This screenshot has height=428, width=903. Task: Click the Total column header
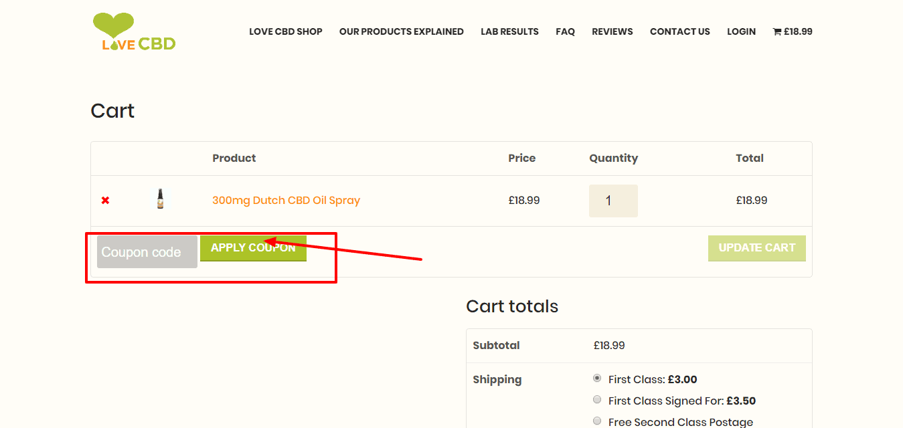[x=750, y=158]
